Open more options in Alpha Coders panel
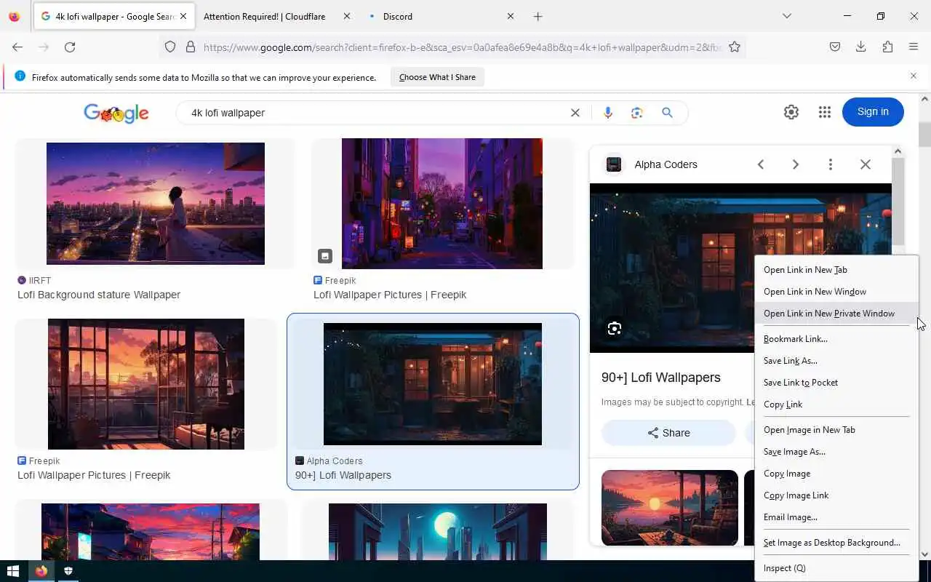This screenshot has height=582, width=931. coord(831,164)
